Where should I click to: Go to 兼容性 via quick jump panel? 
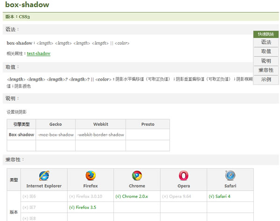click(266, 70)
